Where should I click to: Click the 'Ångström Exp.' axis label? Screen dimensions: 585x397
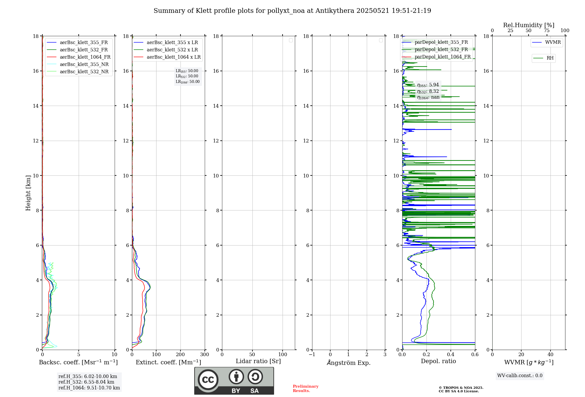click(349, 363)
